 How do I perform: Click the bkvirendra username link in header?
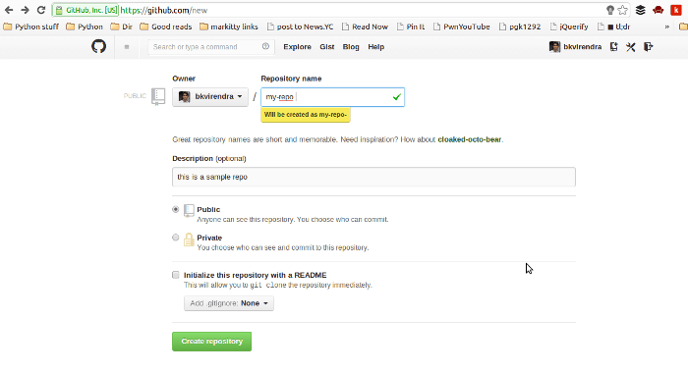pyautogui.click(x=582, y=47)
